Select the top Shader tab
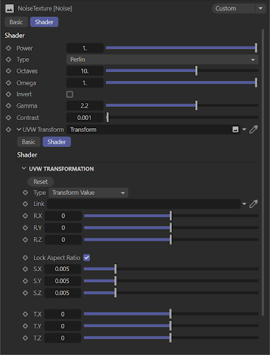The height and width of the screenshot is (355, 270). coord(44,22)
